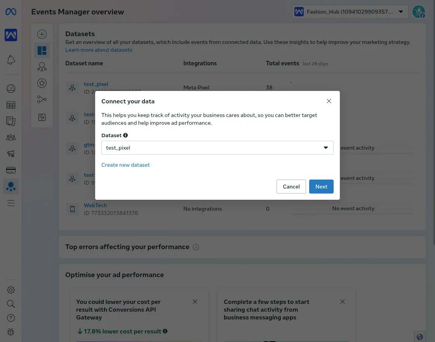This screenshot has height=342, width=435.
Task: Select Overview dashboard icon in inner panel
Action: coord(42,51)
